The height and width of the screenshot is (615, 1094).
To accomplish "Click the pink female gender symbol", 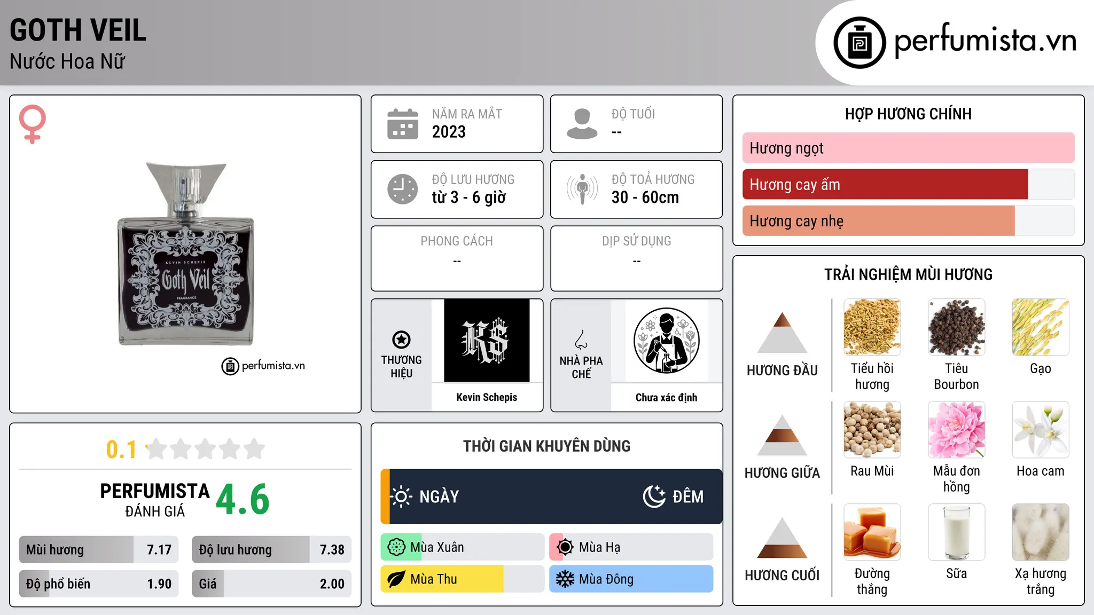I will point(33,124).
